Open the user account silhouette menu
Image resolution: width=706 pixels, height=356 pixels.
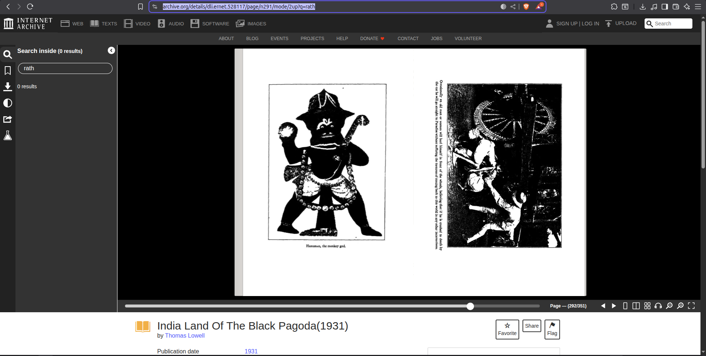point(550,24)
